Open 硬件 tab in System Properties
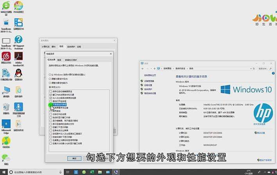The height and width of the screenshot is (175, 277). pyautogui.click(x=54, y=47)
